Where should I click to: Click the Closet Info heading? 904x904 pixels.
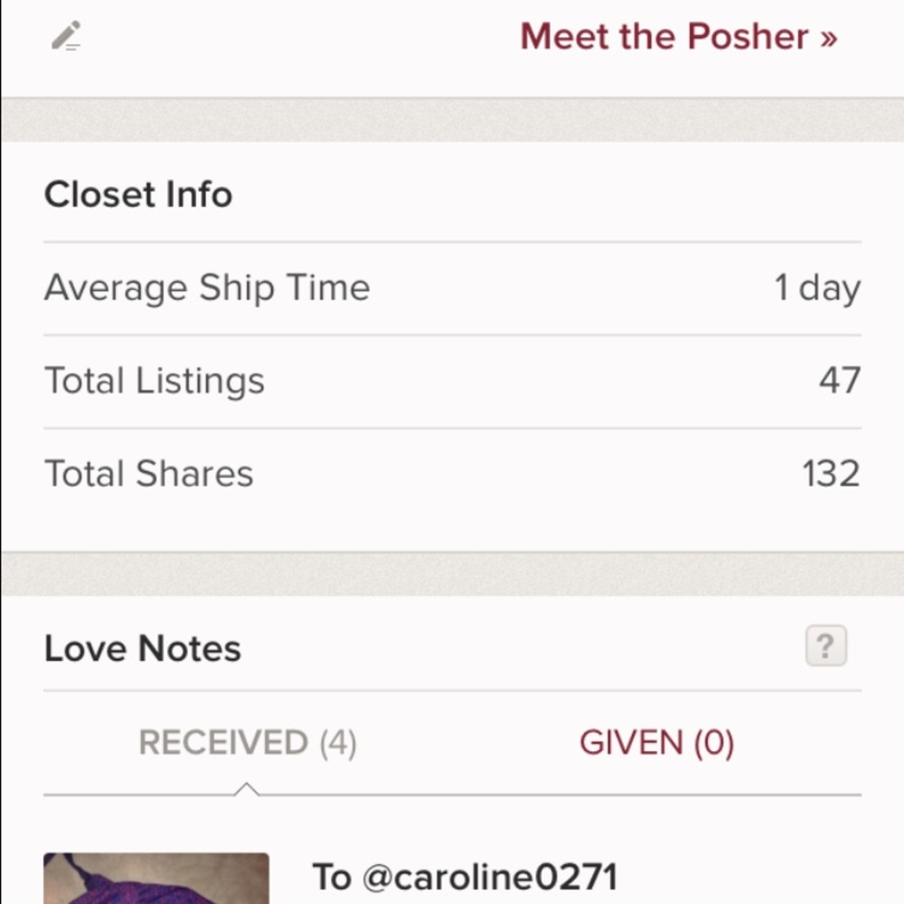click(x=138, y=194)
